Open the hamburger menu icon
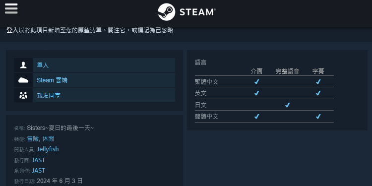 [11, 8]
